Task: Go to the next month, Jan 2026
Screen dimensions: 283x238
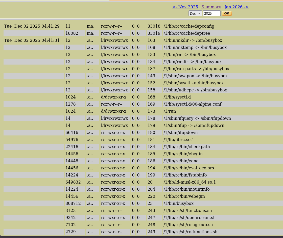Action: click(x=236, y=7)
